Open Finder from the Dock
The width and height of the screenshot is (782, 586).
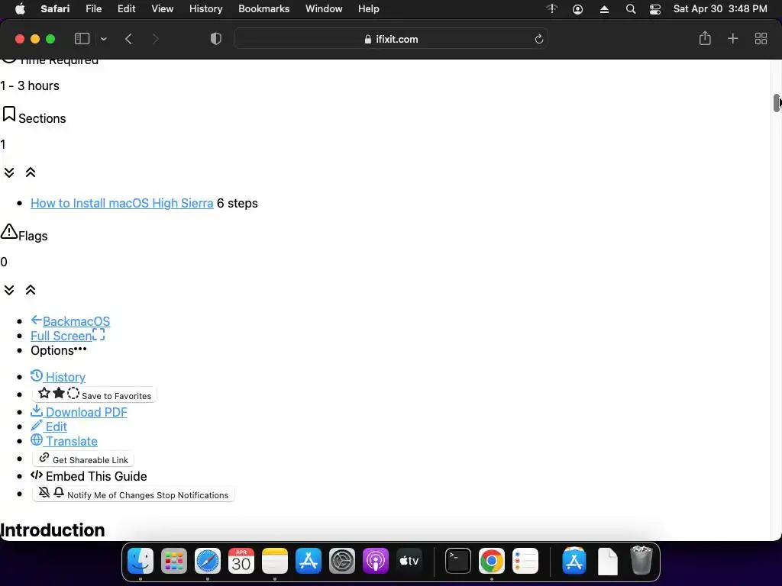point(141,561)
